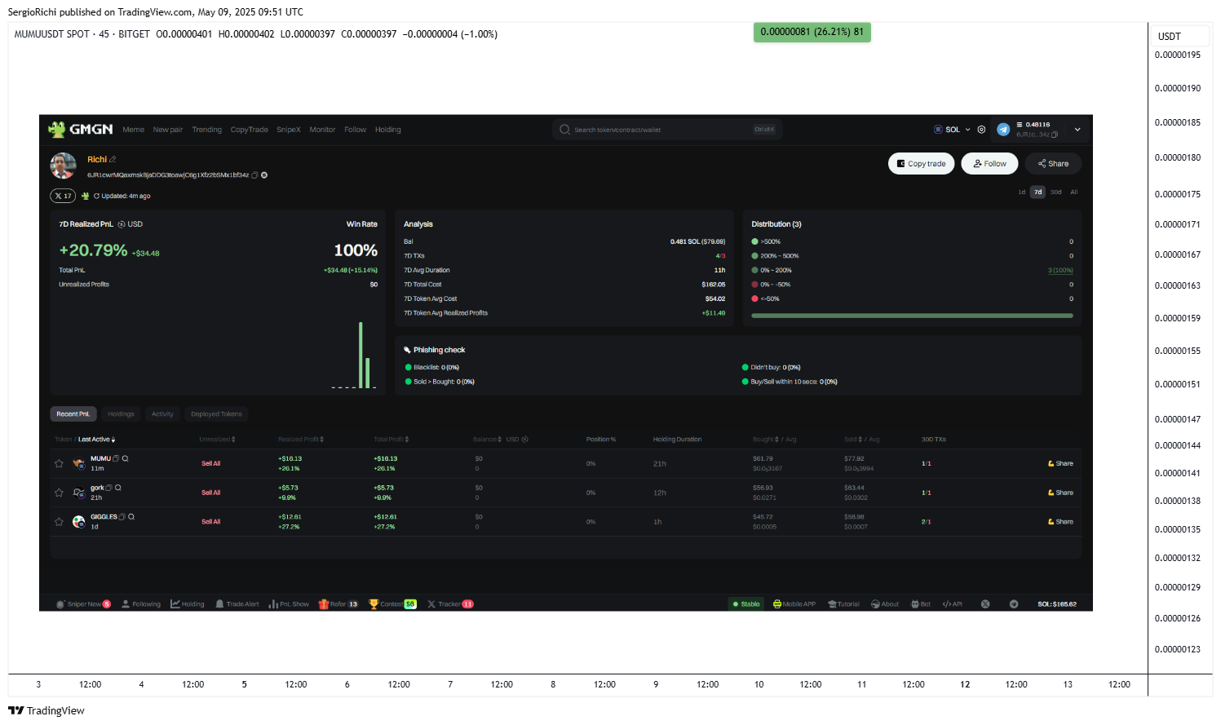This screenshot has width=1221, height=725.
Task: Favorite the gork token star
Action: tap(59, 493)
